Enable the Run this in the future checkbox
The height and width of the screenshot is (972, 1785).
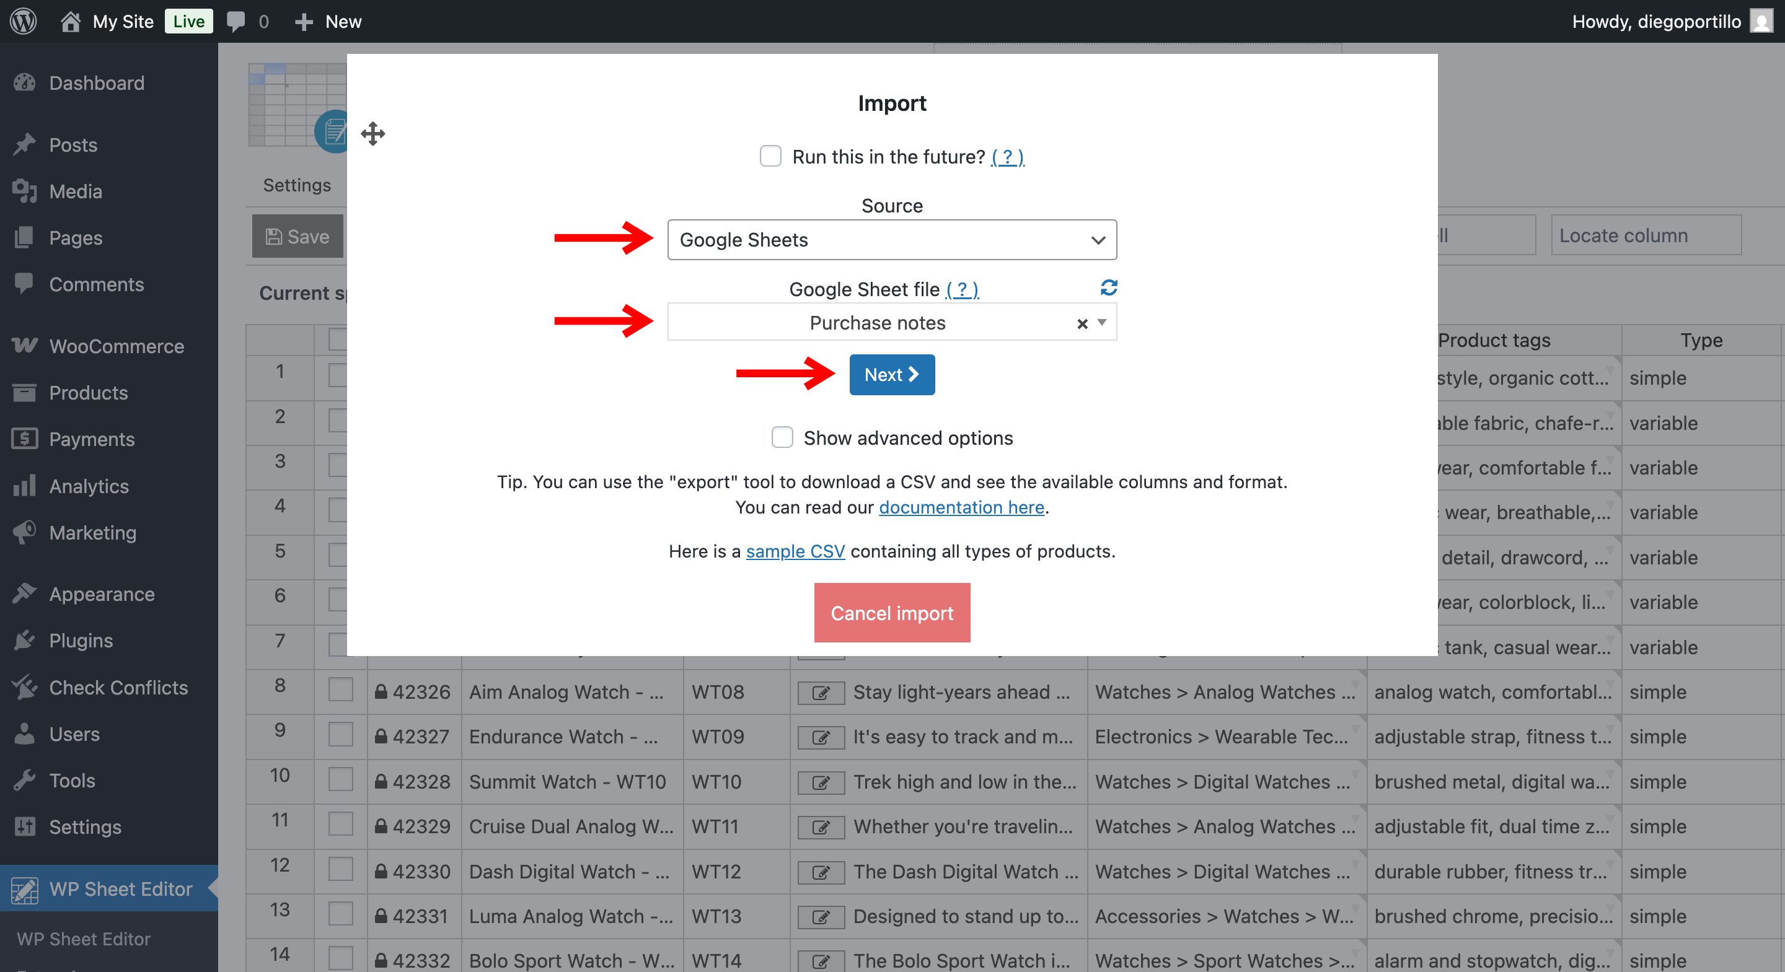click(x=770, y=156)
